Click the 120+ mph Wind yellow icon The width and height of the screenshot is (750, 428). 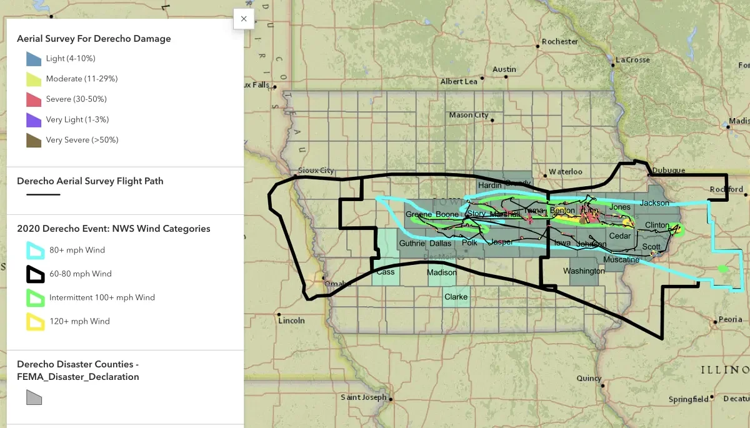(x=34, y=322)
